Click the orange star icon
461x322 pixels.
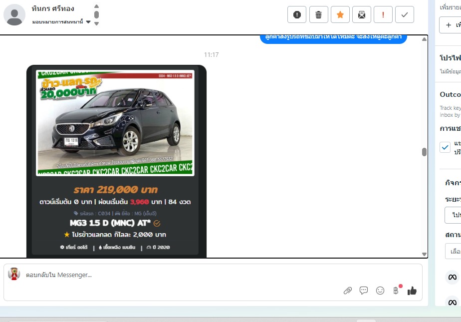click(x=340, y=15)
